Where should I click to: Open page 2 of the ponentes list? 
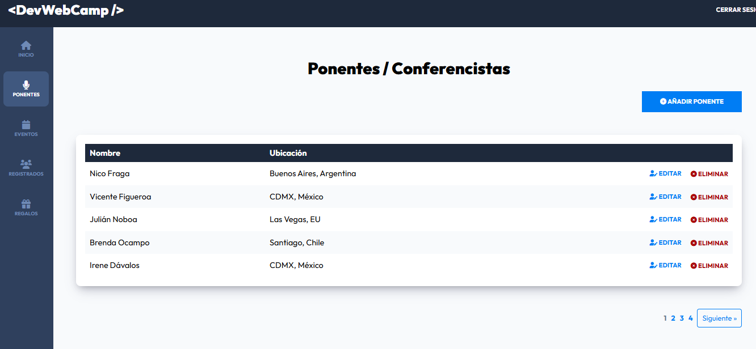point(673,318)
